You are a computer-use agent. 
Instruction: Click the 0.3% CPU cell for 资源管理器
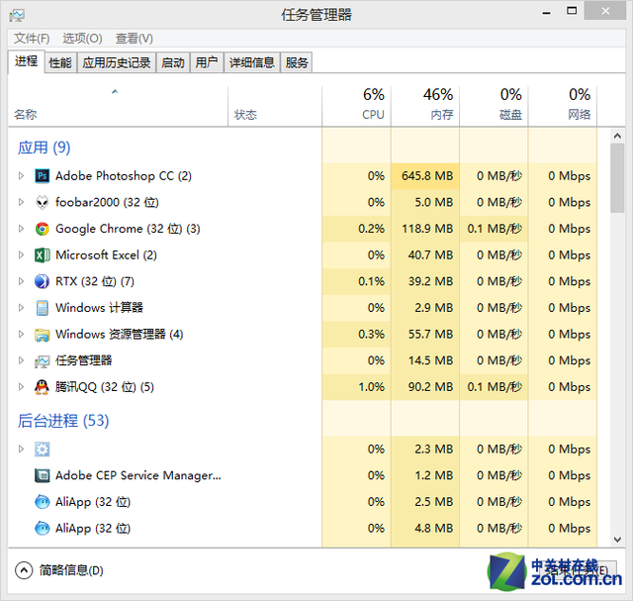[x=356, y=335]
